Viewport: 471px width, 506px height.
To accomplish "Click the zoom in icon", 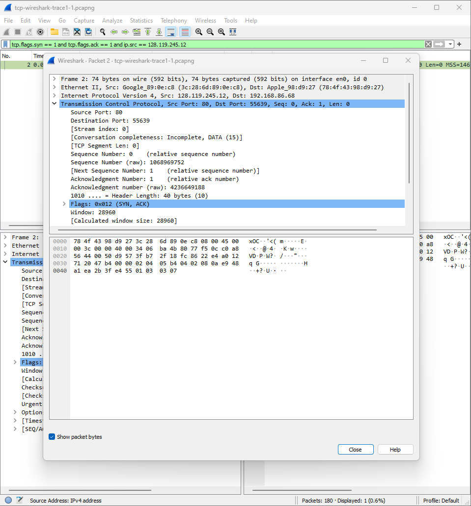I will click(x=199, y=32).
